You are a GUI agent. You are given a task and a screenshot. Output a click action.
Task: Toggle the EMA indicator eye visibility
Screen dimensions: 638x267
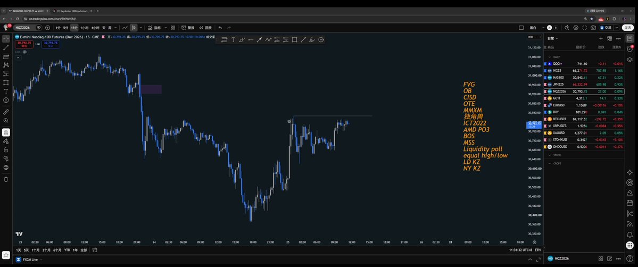pyautogui.click(x=24, y=52)
